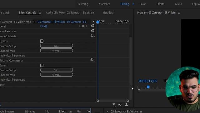Viewport: 200px width, 113px height.
Task: Toggle the timeline view play arrow
Action: (x=93, y=21)
